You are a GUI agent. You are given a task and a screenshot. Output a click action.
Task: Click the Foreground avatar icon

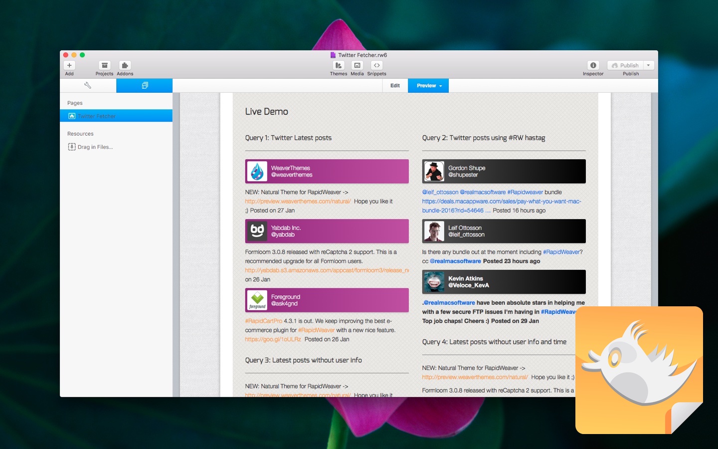click(257, 300)
